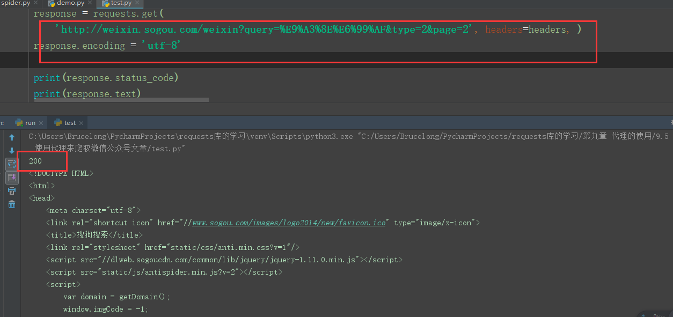This screenshot has width=673, height=317.
Task: Click the <!DOCTYPE HTML> output line
Action: point(61,173)
